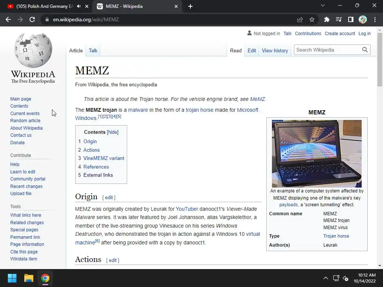Bookmark this page with the star icon
383x287 pixels.
tap(312, 19)
